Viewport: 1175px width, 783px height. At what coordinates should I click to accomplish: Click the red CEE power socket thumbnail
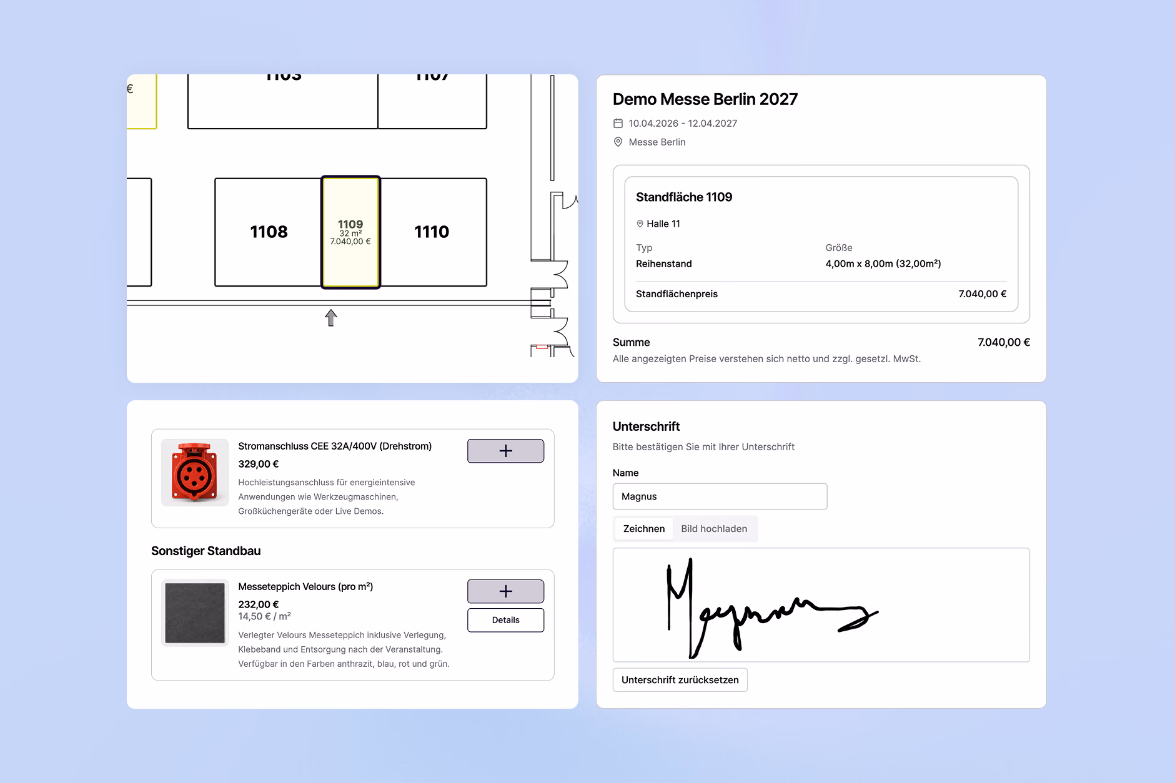(x=195, y=473)
